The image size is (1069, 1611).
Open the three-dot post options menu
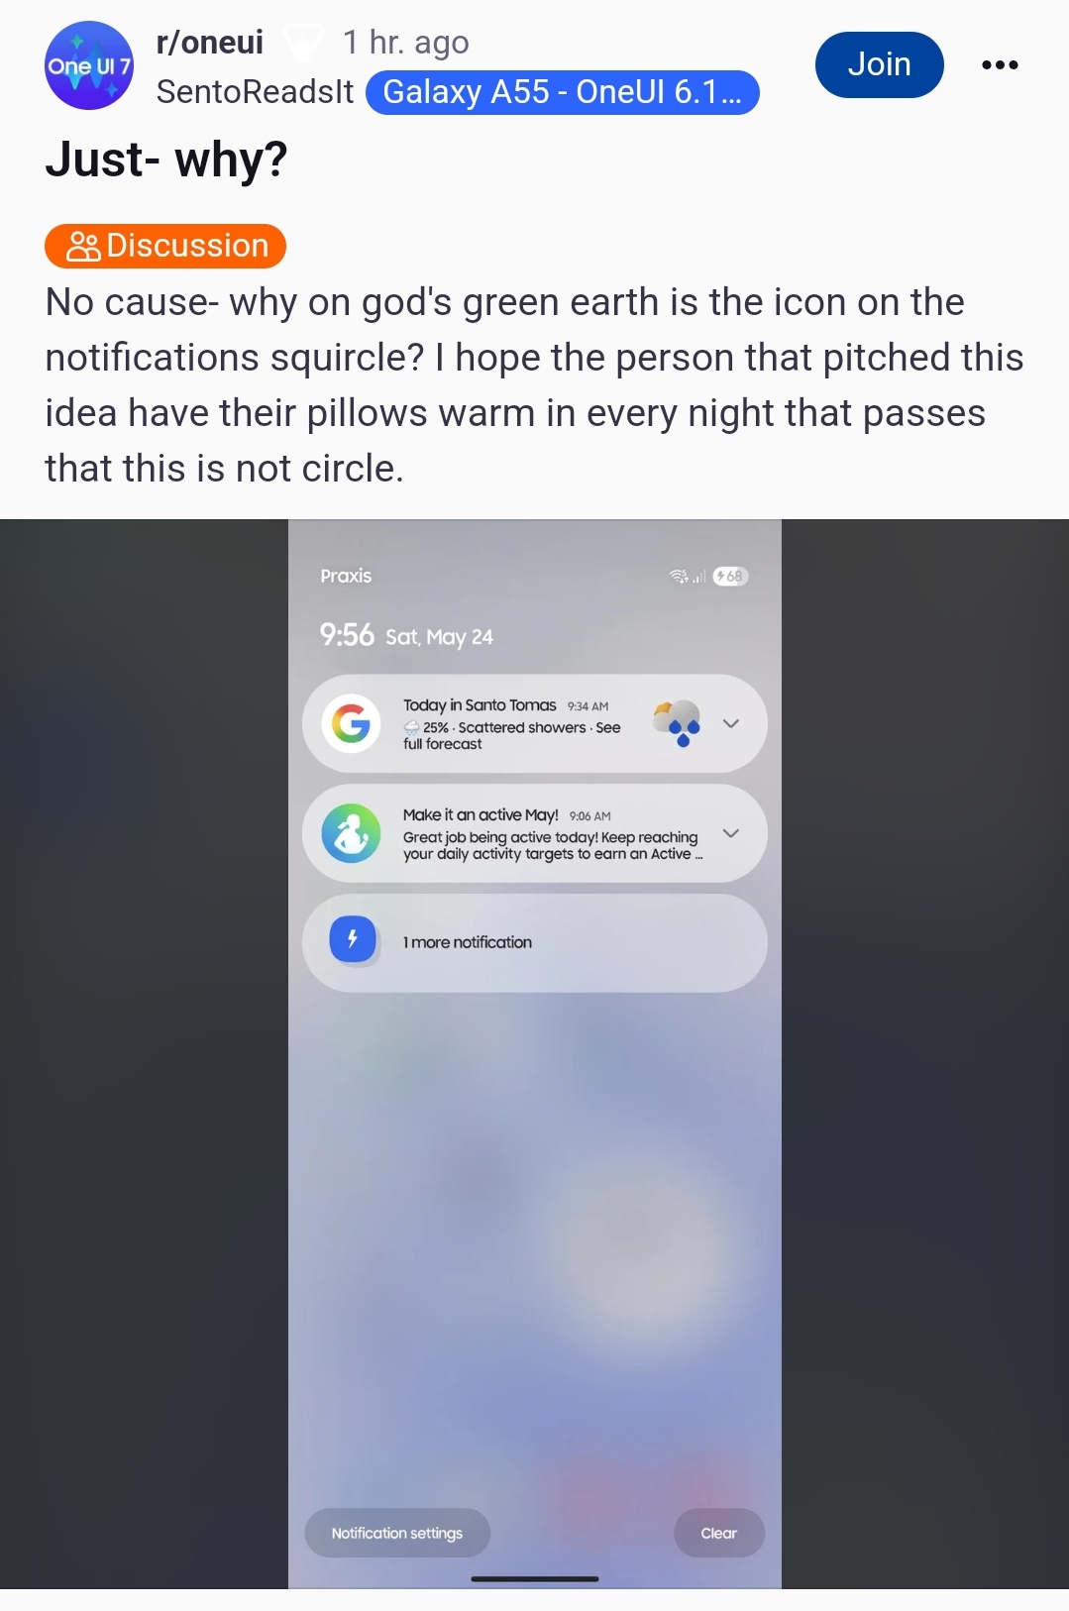pos(1000,65)
